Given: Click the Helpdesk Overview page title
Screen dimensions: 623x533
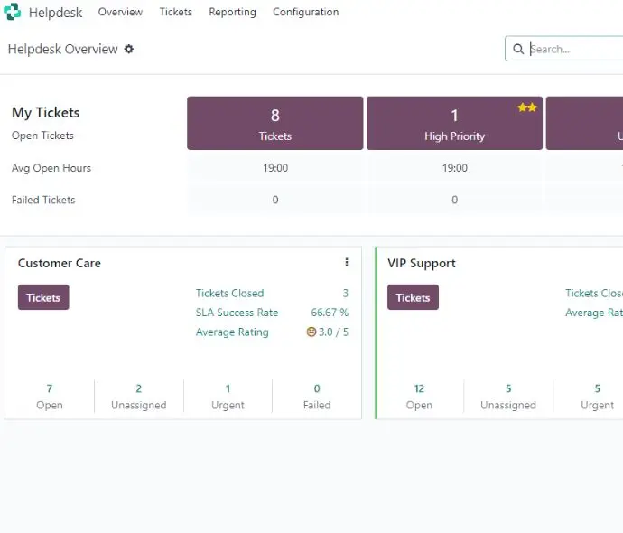Looking at the screenshot, I should pos(63,50).
